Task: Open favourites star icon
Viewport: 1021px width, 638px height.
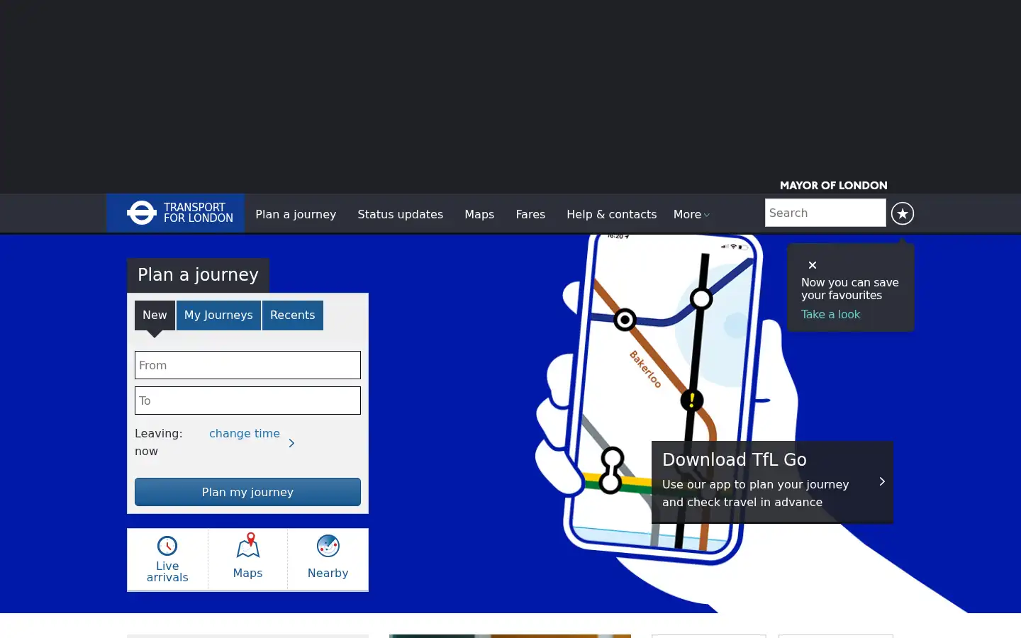Action: click(x=902, y=213)
